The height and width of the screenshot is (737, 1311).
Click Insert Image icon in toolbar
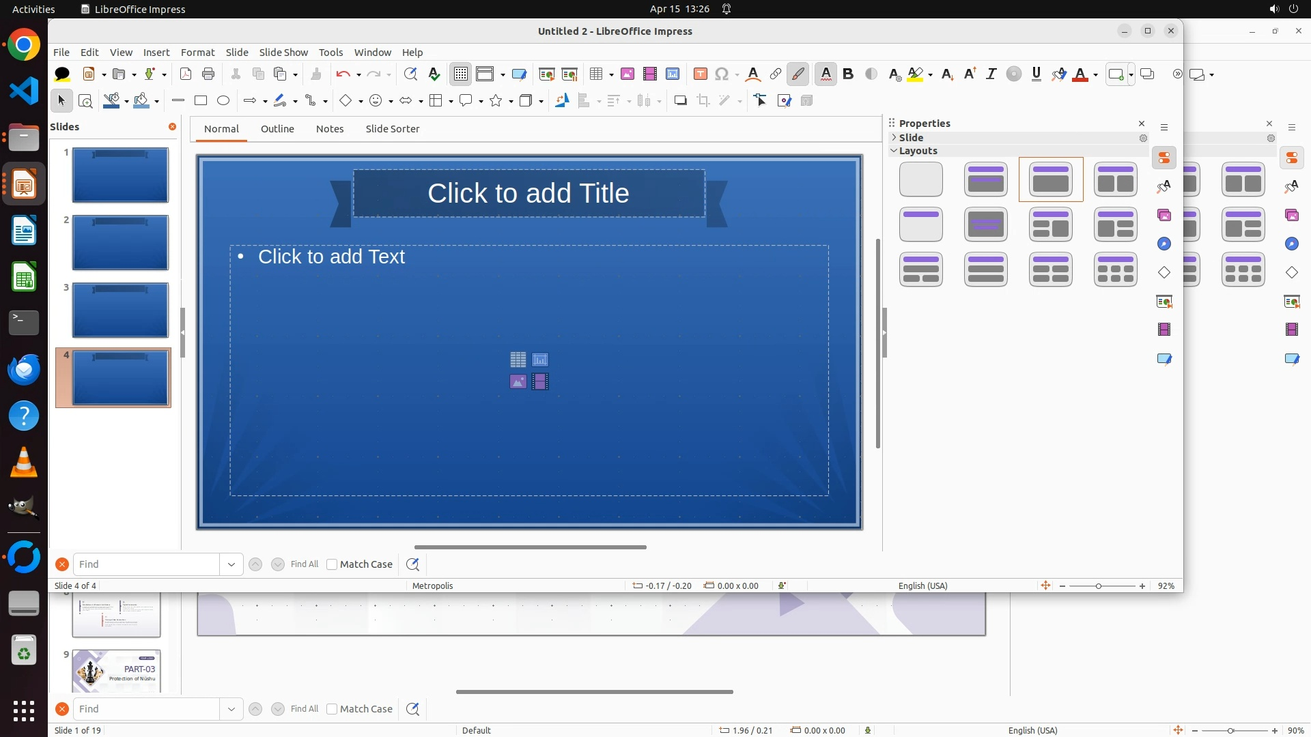click(x=628, y=74)
